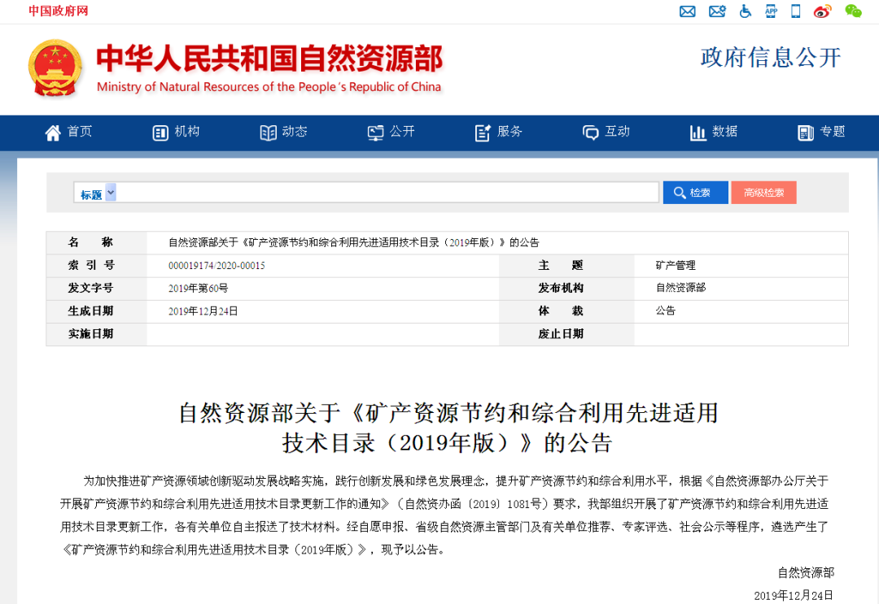The image size is (879, 604).
Task: Click the 中华人民共和国自然资源部 site title
Action: point(269,59)
